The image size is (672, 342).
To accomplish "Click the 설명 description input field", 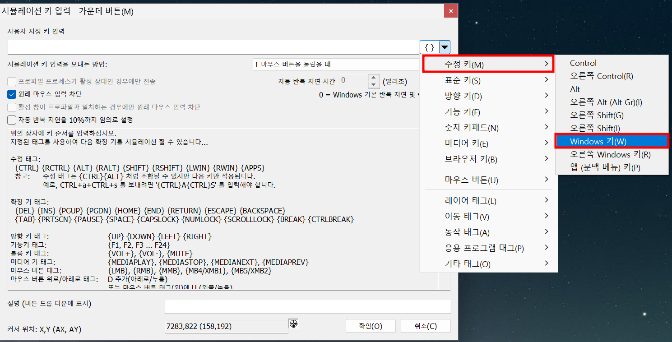I will [x=308, y=306].
